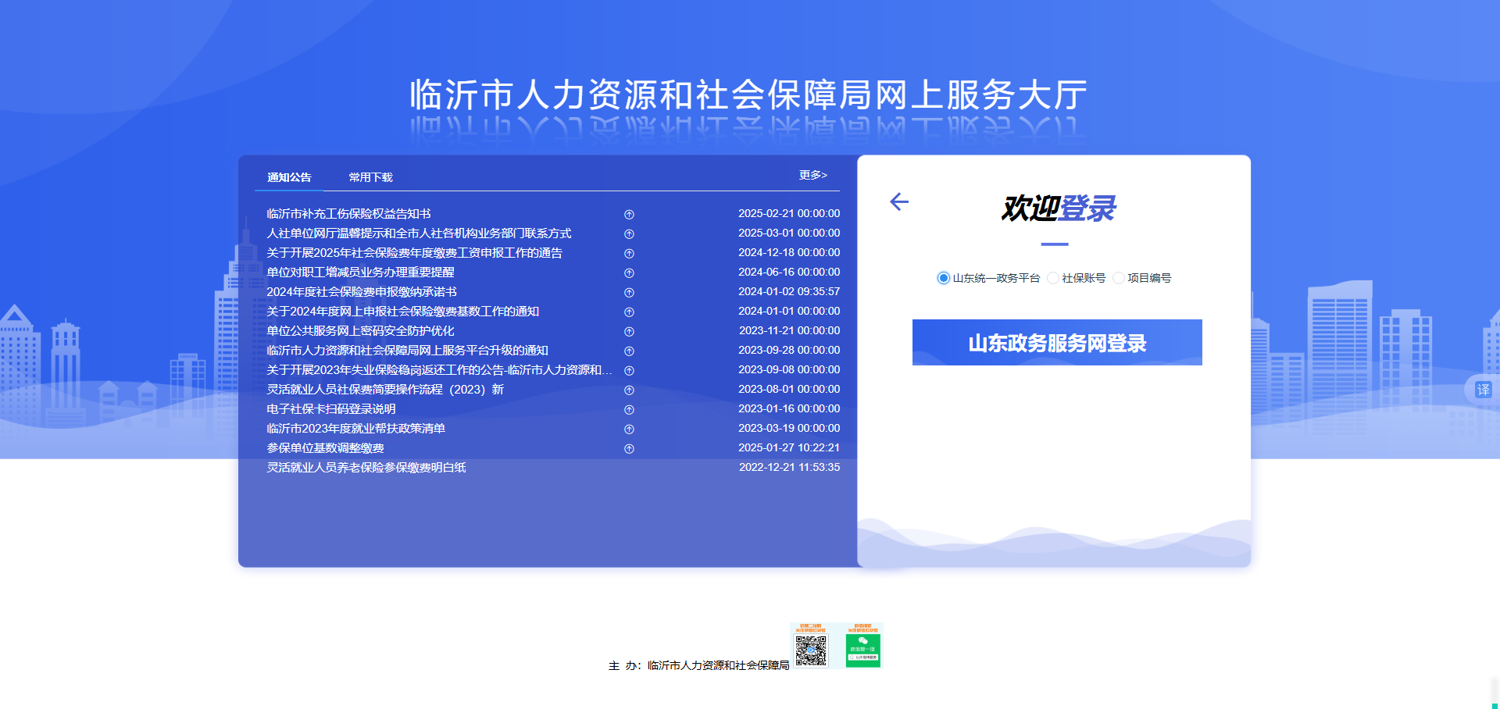Select the 山东统一政务平台 radio option
1500x709 pixels.
(944, 278)
